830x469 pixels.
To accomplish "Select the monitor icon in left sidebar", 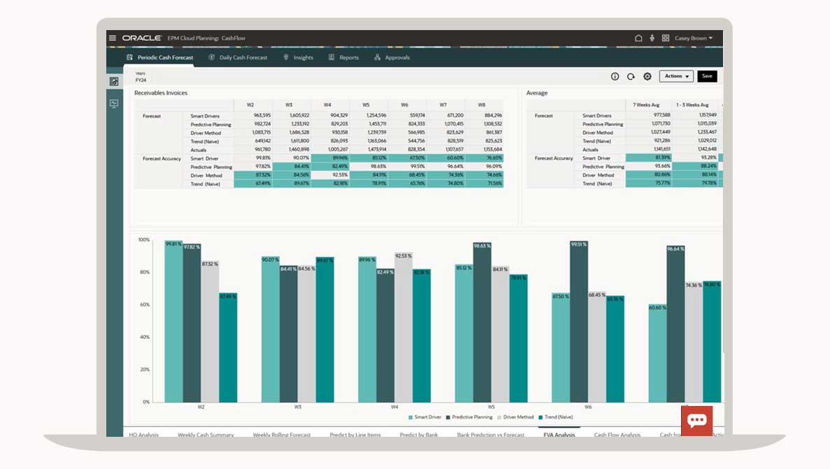I will click(x=114, y=104).
